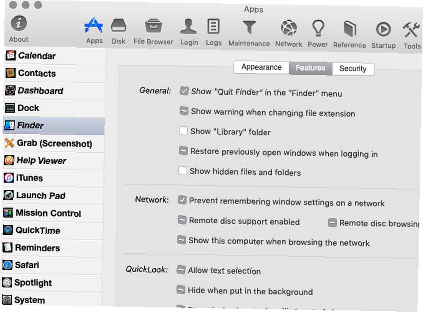The height and width of the screenshot is (313, 423).
Task: Click the Reminders icon in sidebar
Action: [x=8, y=247]
